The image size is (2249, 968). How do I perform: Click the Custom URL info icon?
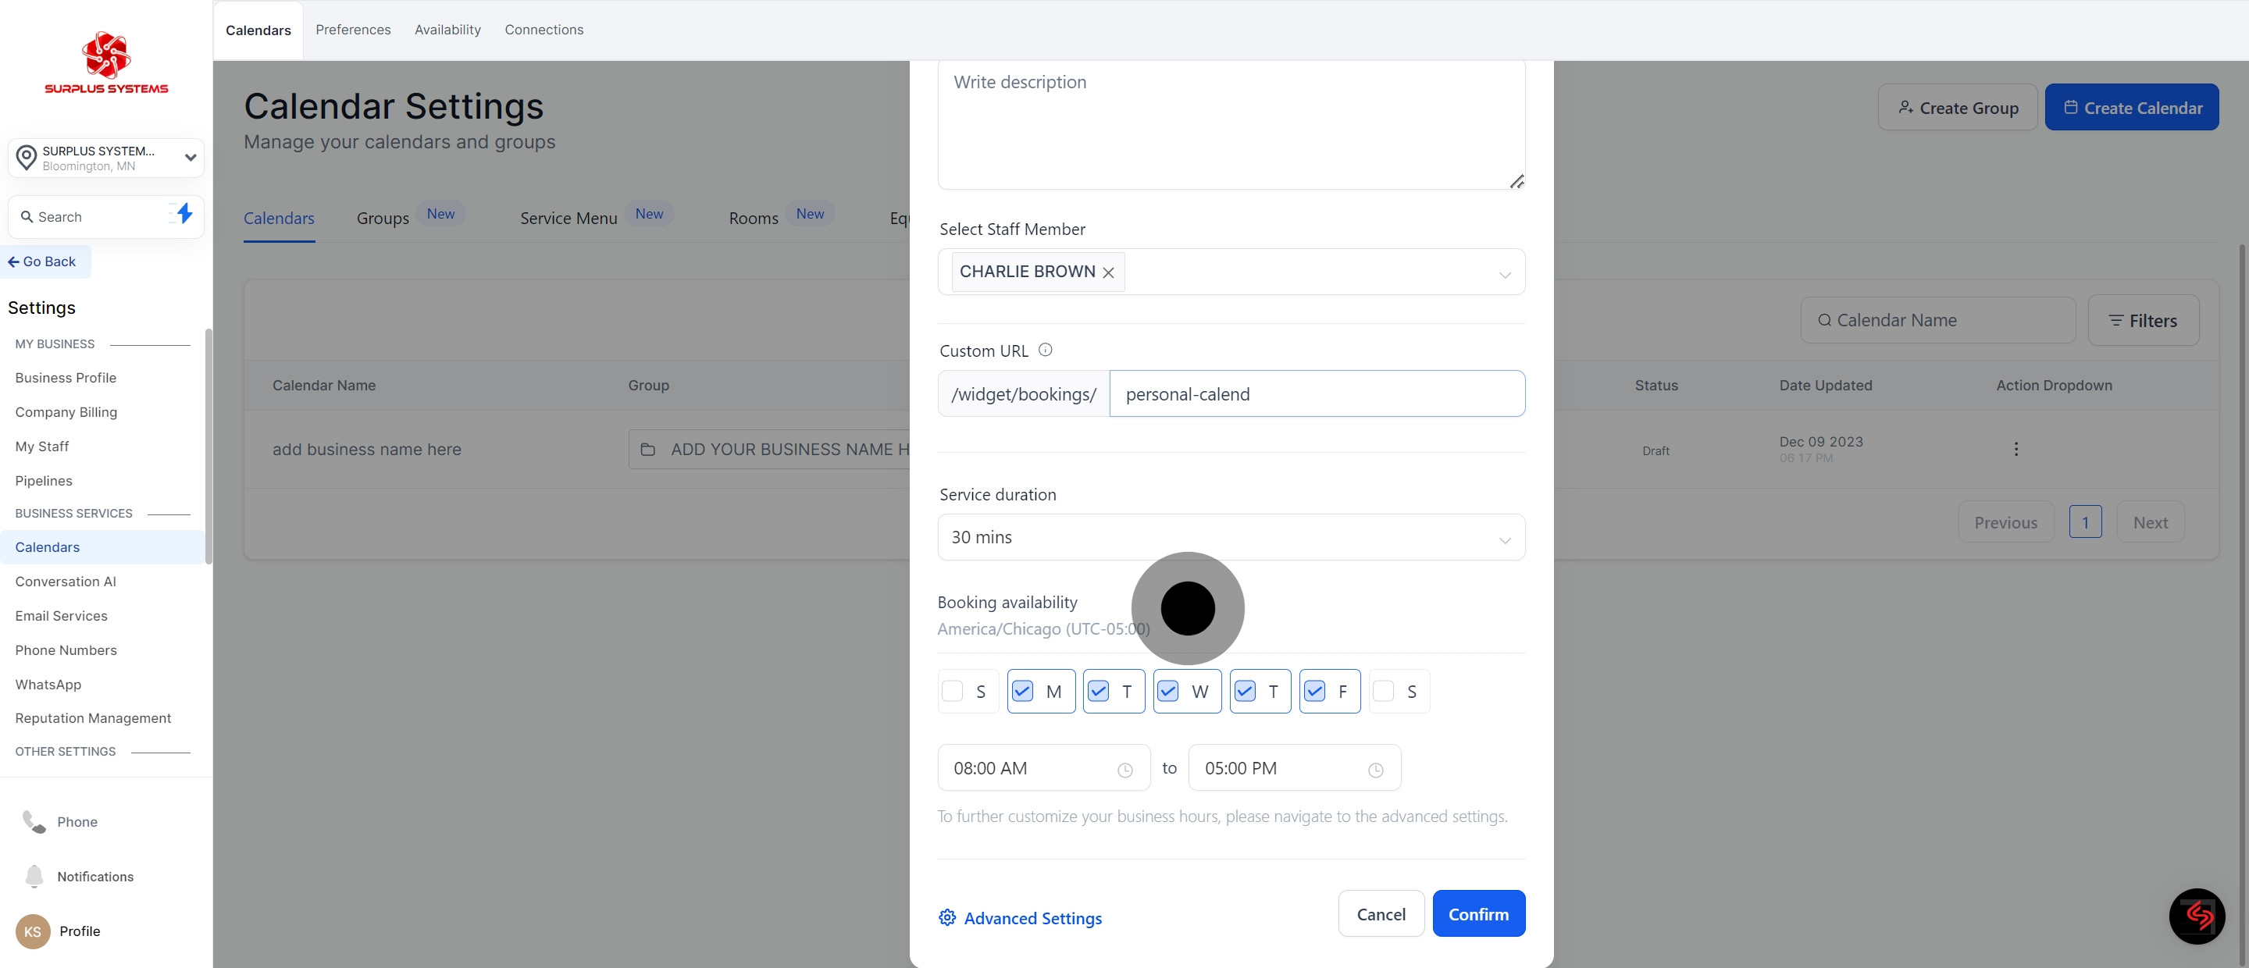[1045, 350]
